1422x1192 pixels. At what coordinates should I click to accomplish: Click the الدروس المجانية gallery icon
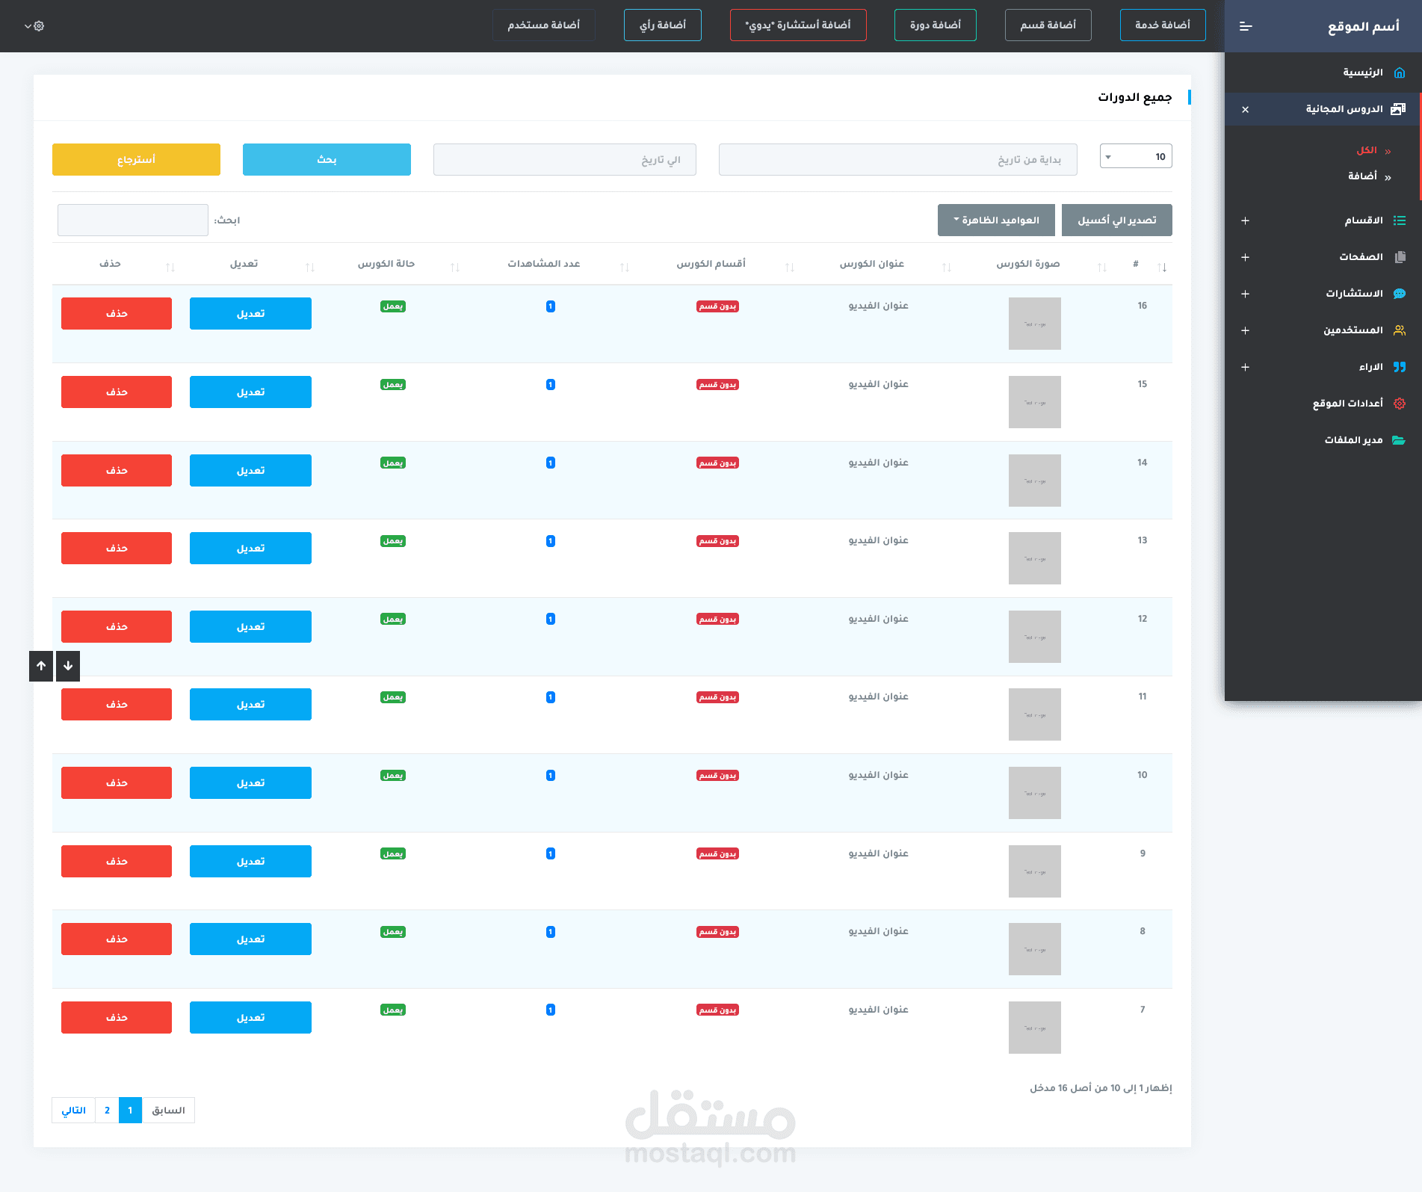(1398, 109)
